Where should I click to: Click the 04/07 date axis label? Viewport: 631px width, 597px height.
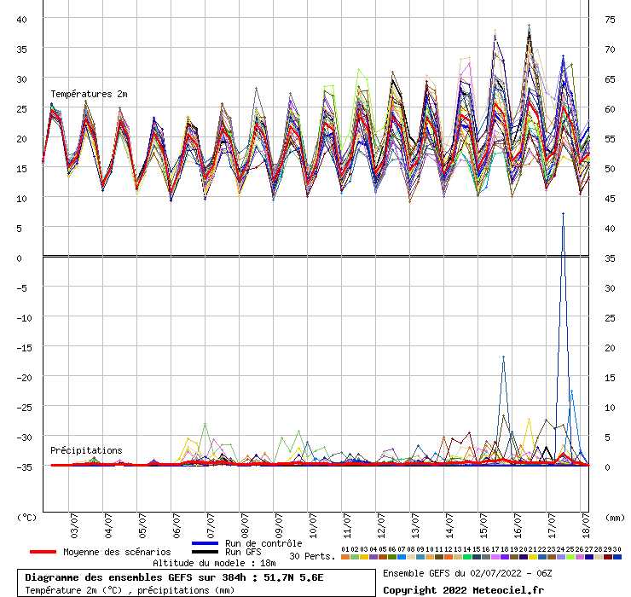click(108, 525)
